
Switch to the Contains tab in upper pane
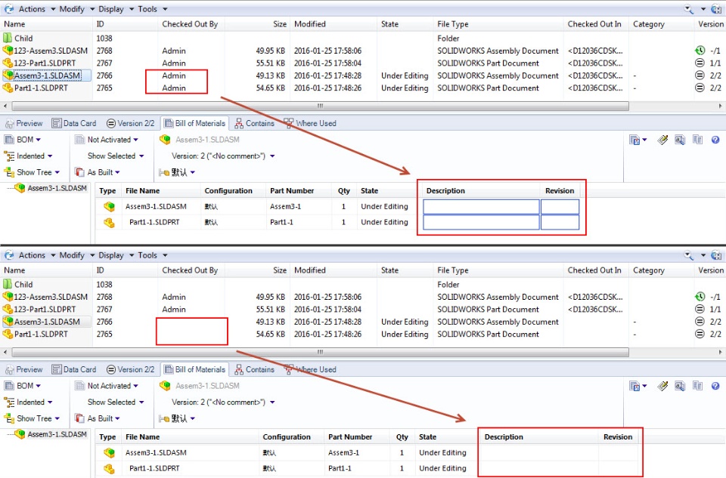255,123
